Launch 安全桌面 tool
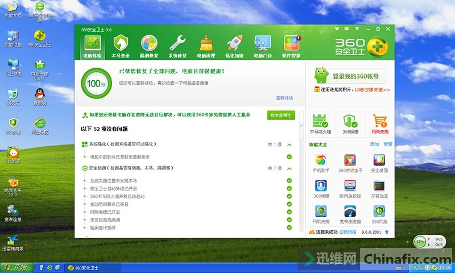The image size is (455, 273). pos(379,164)
